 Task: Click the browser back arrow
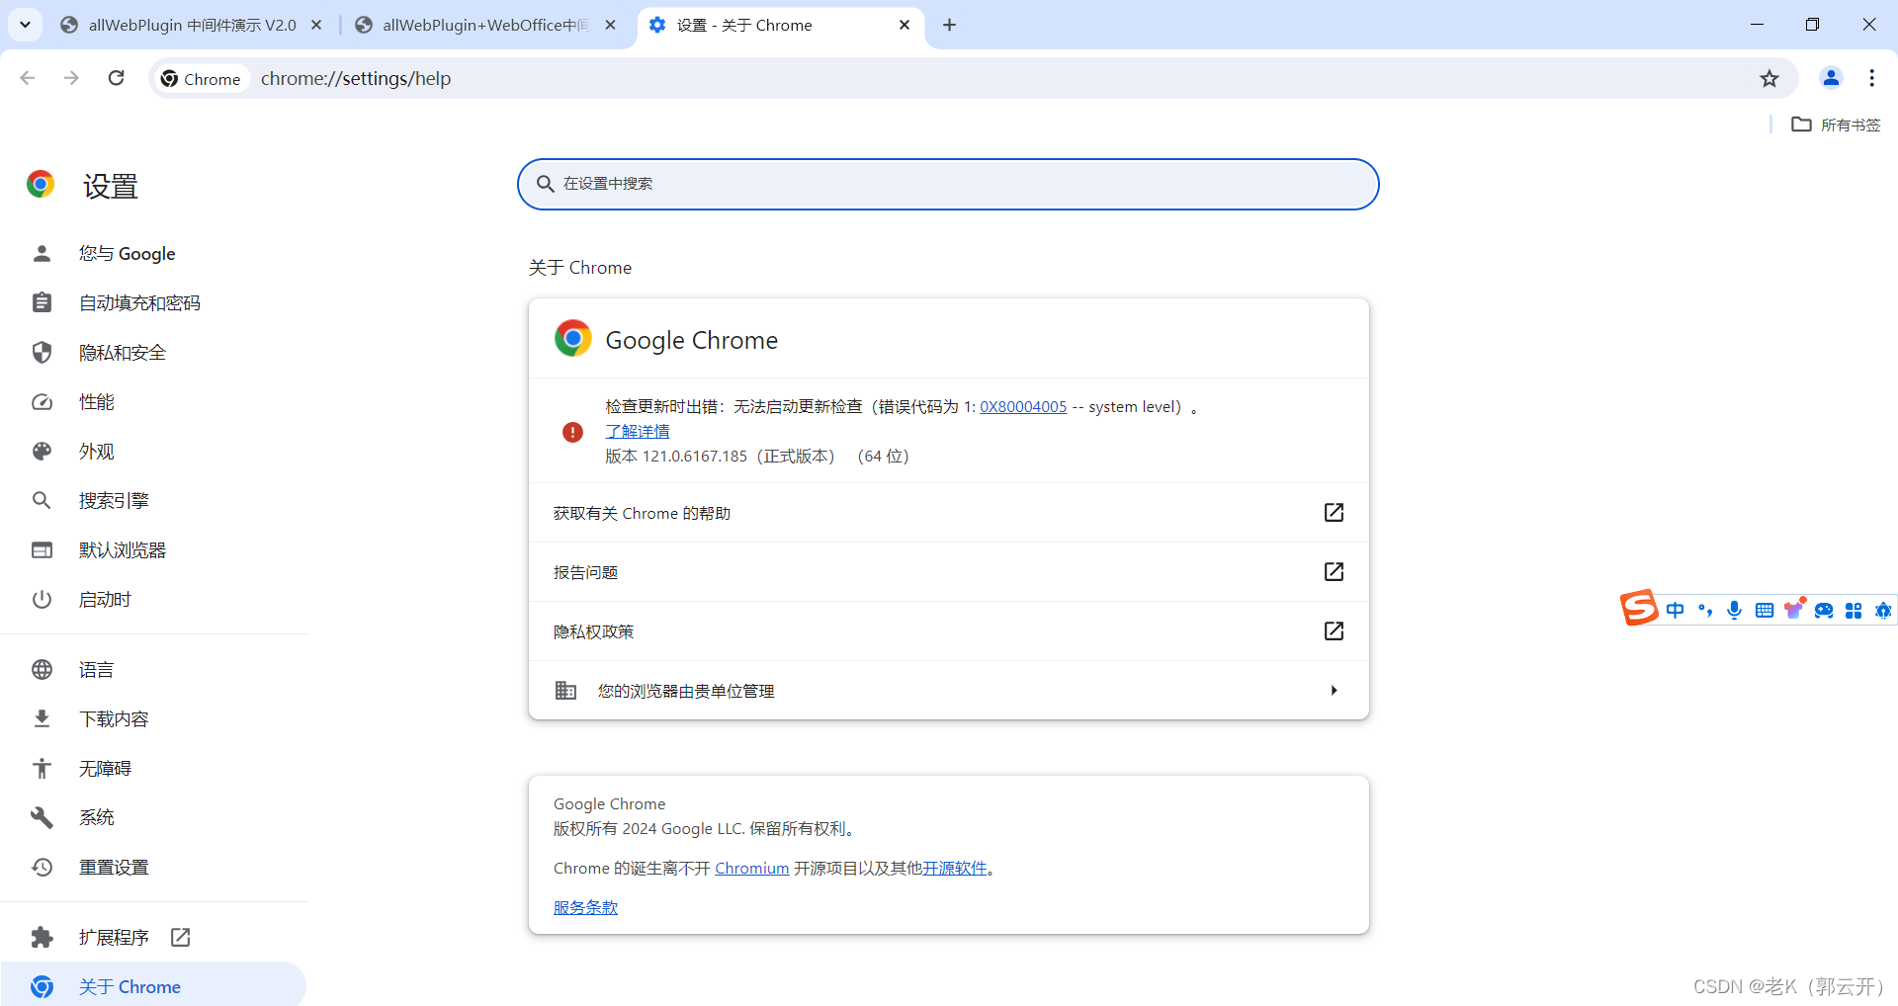28,78
